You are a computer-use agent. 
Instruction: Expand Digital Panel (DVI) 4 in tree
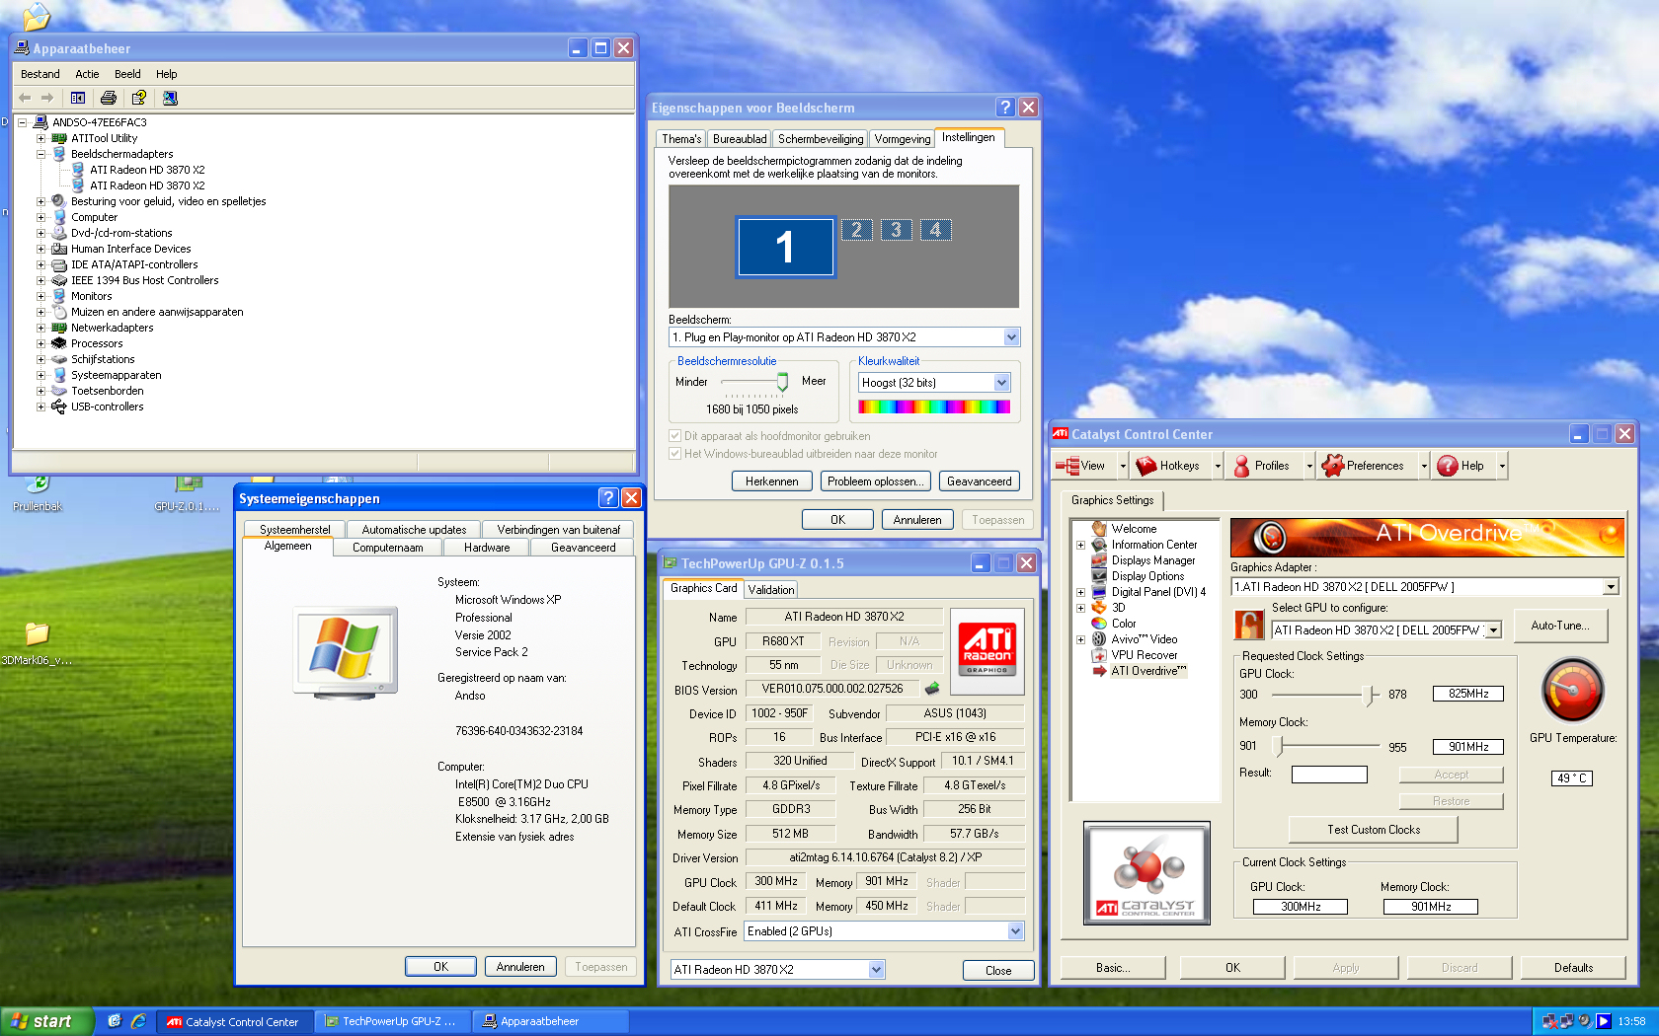tap(1080, 592)
